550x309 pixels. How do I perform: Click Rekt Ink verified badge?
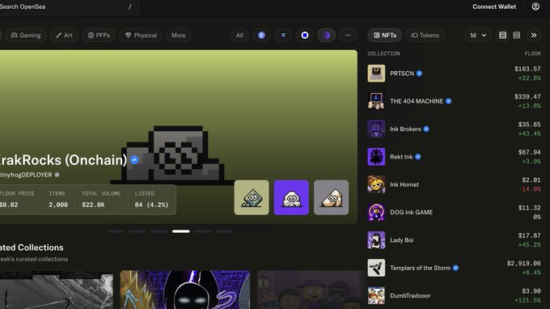pyautogui.click(x=418, y=157)
